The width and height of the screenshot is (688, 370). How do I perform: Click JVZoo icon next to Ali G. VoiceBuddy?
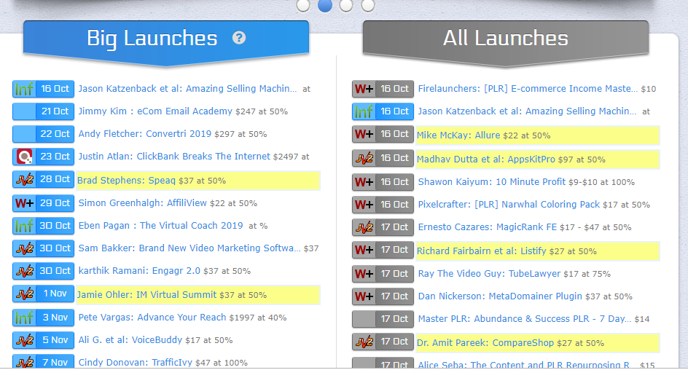(24, 340)
